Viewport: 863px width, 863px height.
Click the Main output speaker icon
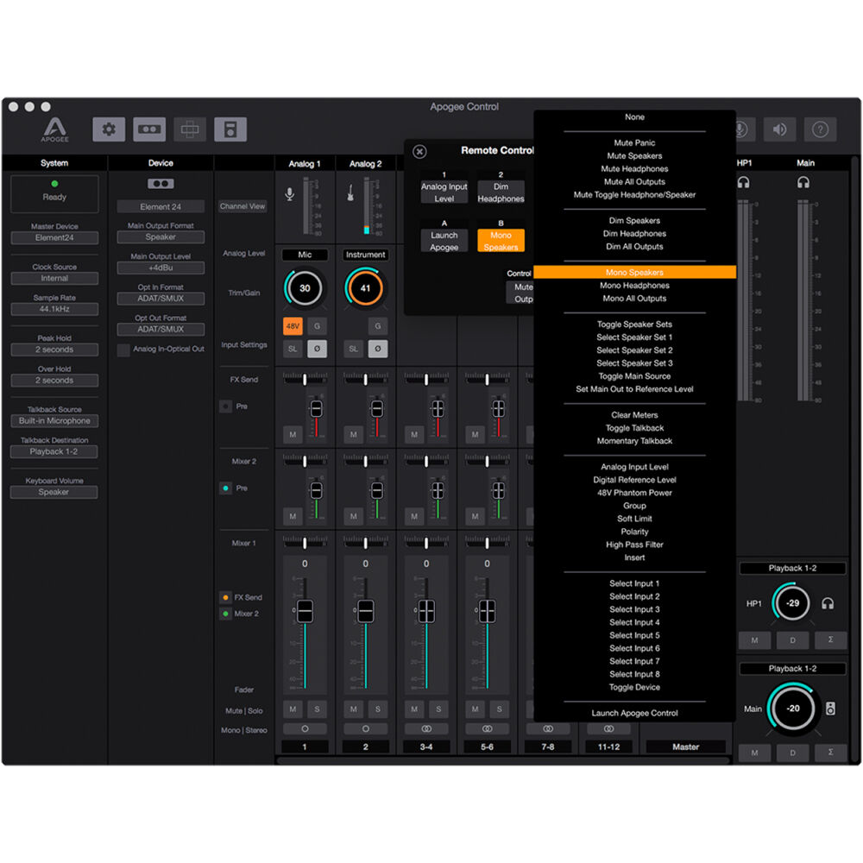tap(829, 709)
